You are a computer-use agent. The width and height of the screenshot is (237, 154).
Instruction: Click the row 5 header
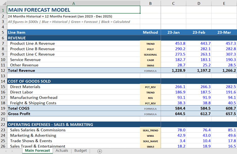3,32
